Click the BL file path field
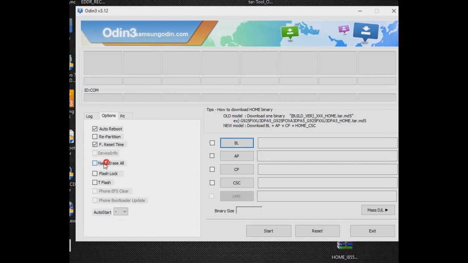Screen dimensions: 468x263 click(x=328, y=143)
